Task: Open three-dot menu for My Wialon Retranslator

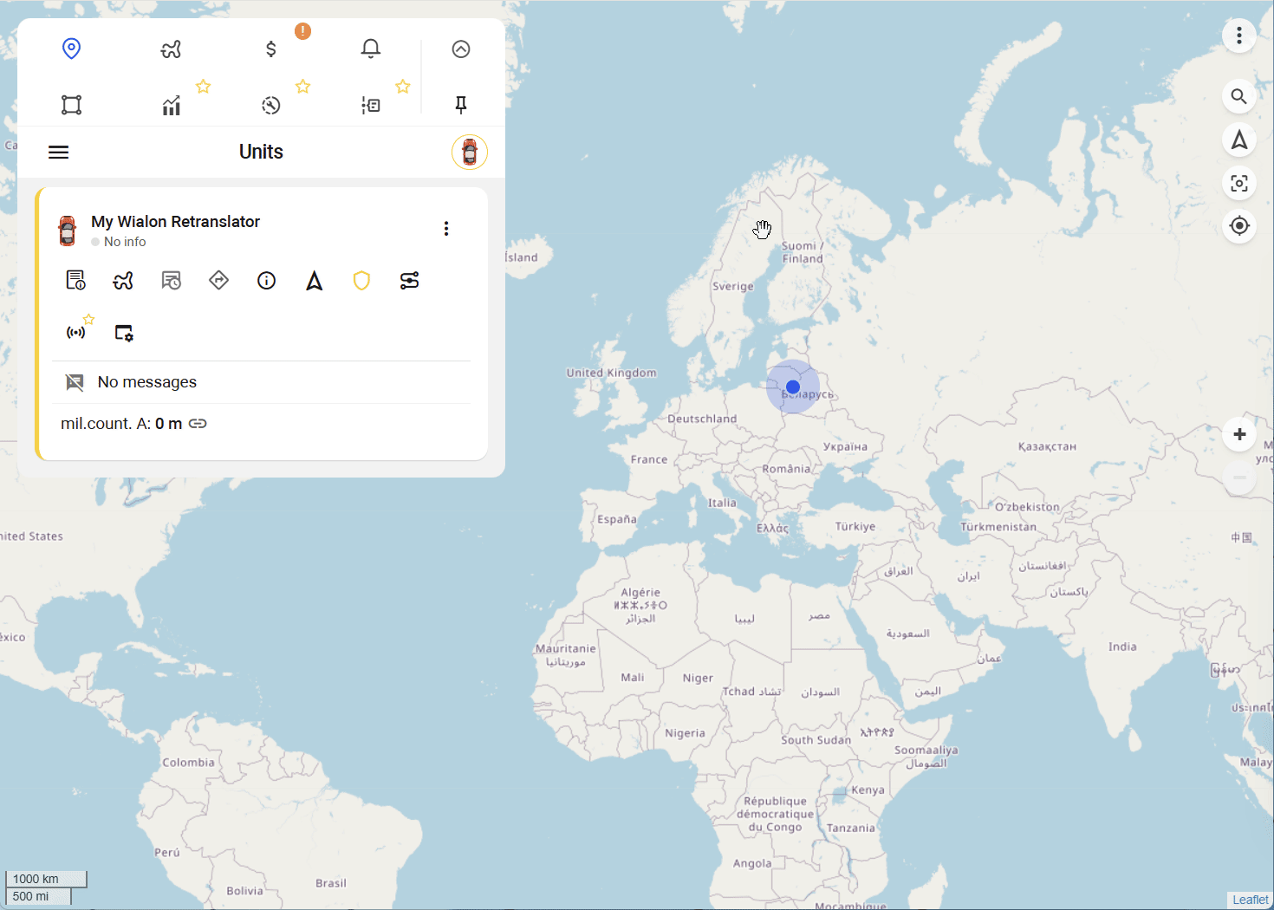Action: 446,229
